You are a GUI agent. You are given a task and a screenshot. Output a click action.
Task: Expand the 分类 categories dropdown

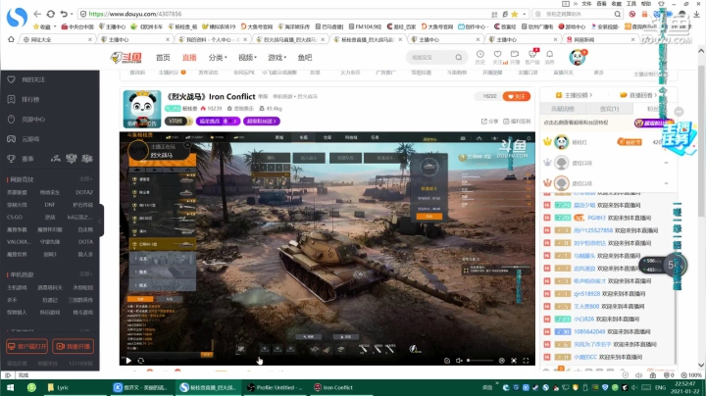click(218, 58)
